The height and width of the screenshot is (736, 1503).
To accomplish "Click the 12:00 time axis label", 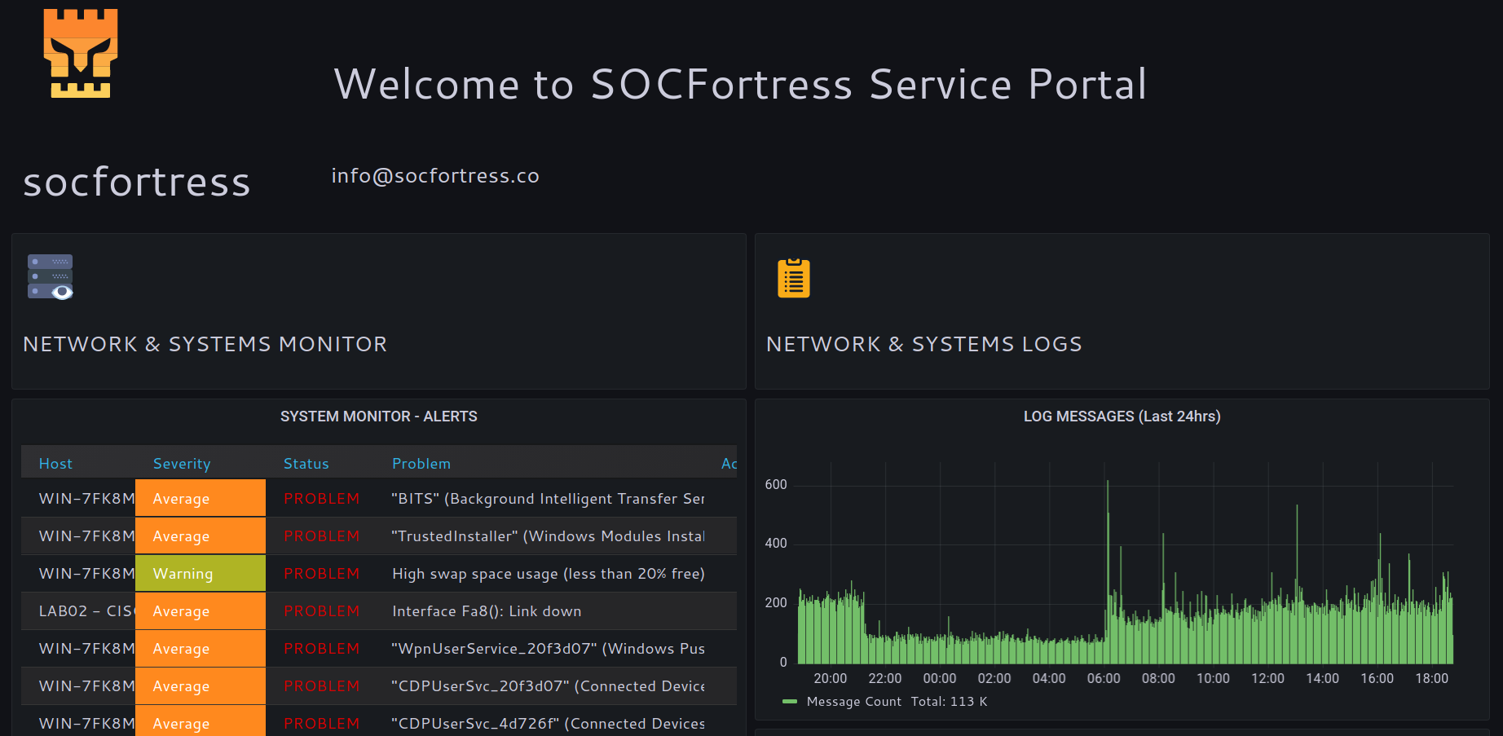I will [1267, 679].
